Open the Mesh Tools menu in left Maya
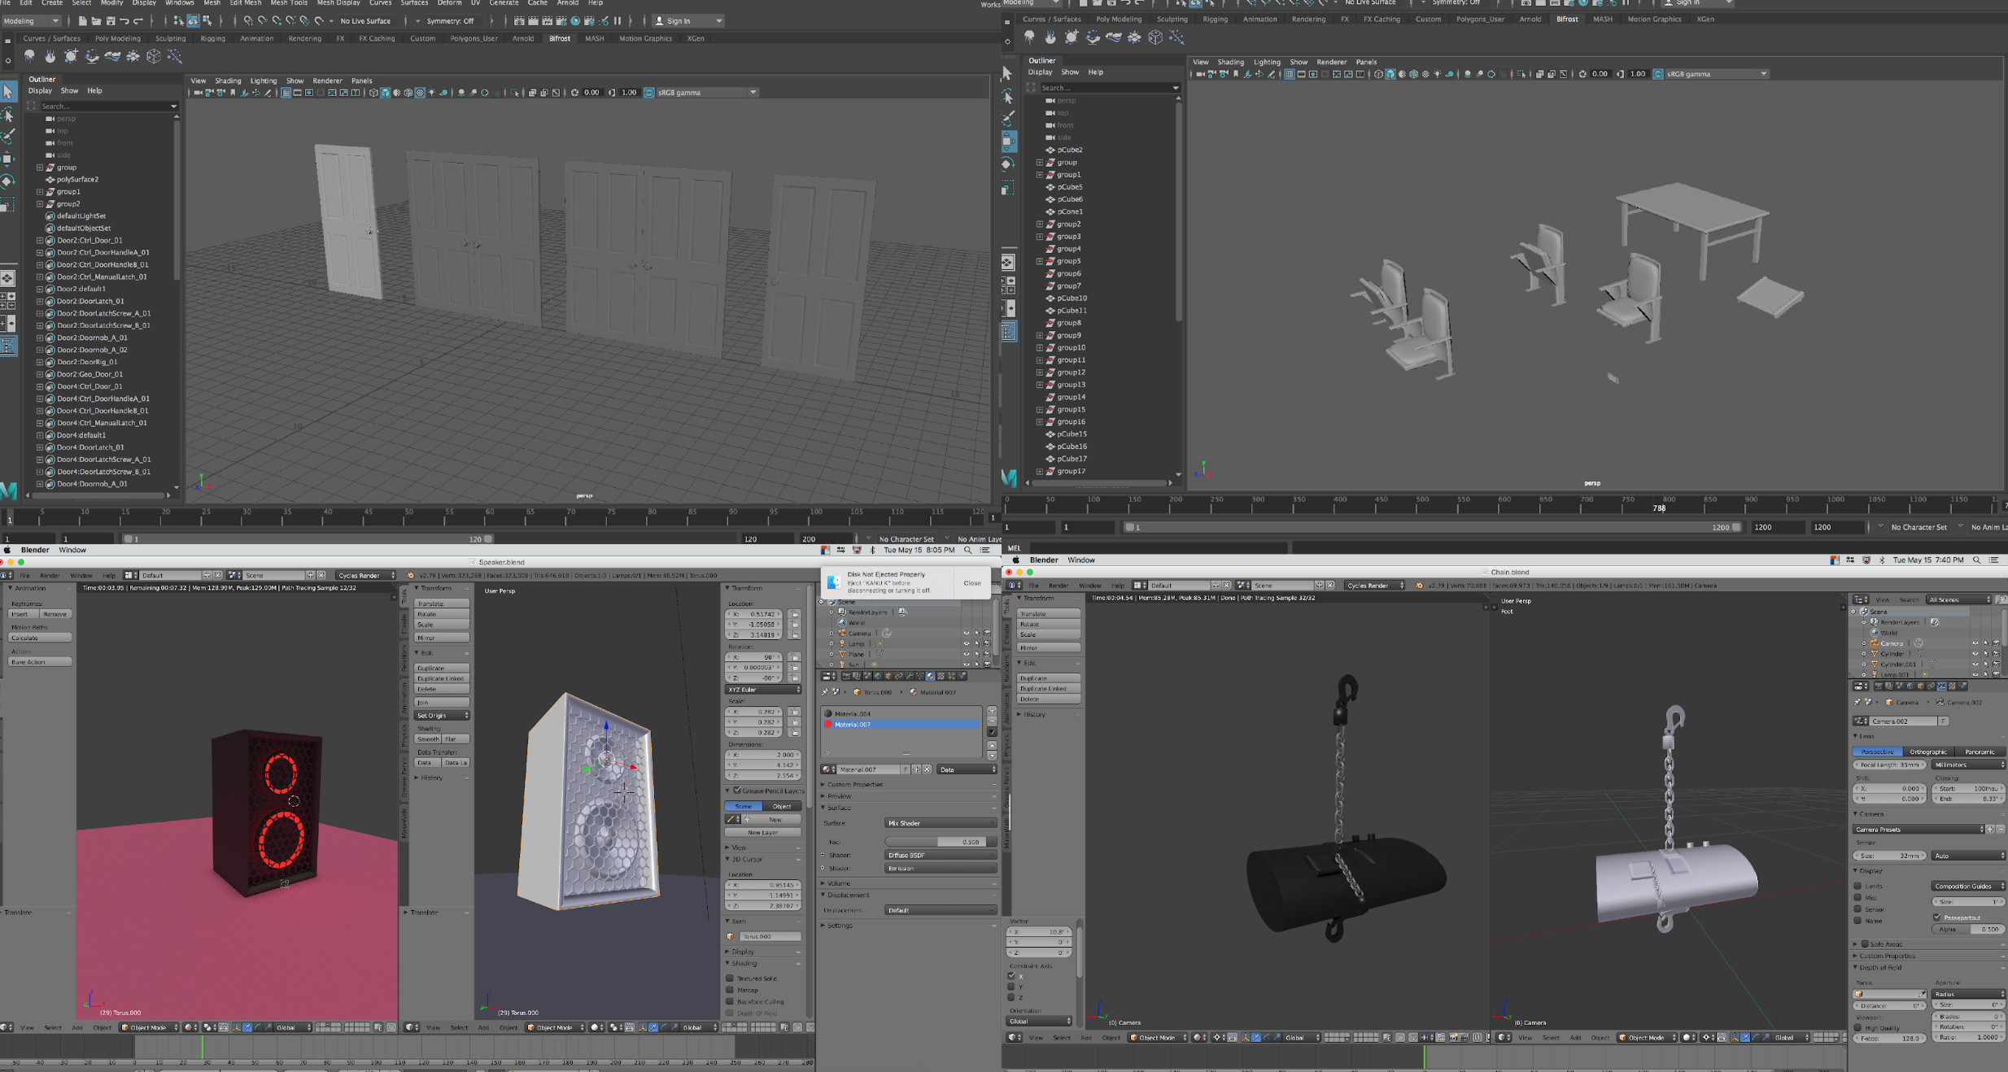Image resolution: width=2008 pixels, height=1072 pixels. pyautogui.click(x=289, y=3)
